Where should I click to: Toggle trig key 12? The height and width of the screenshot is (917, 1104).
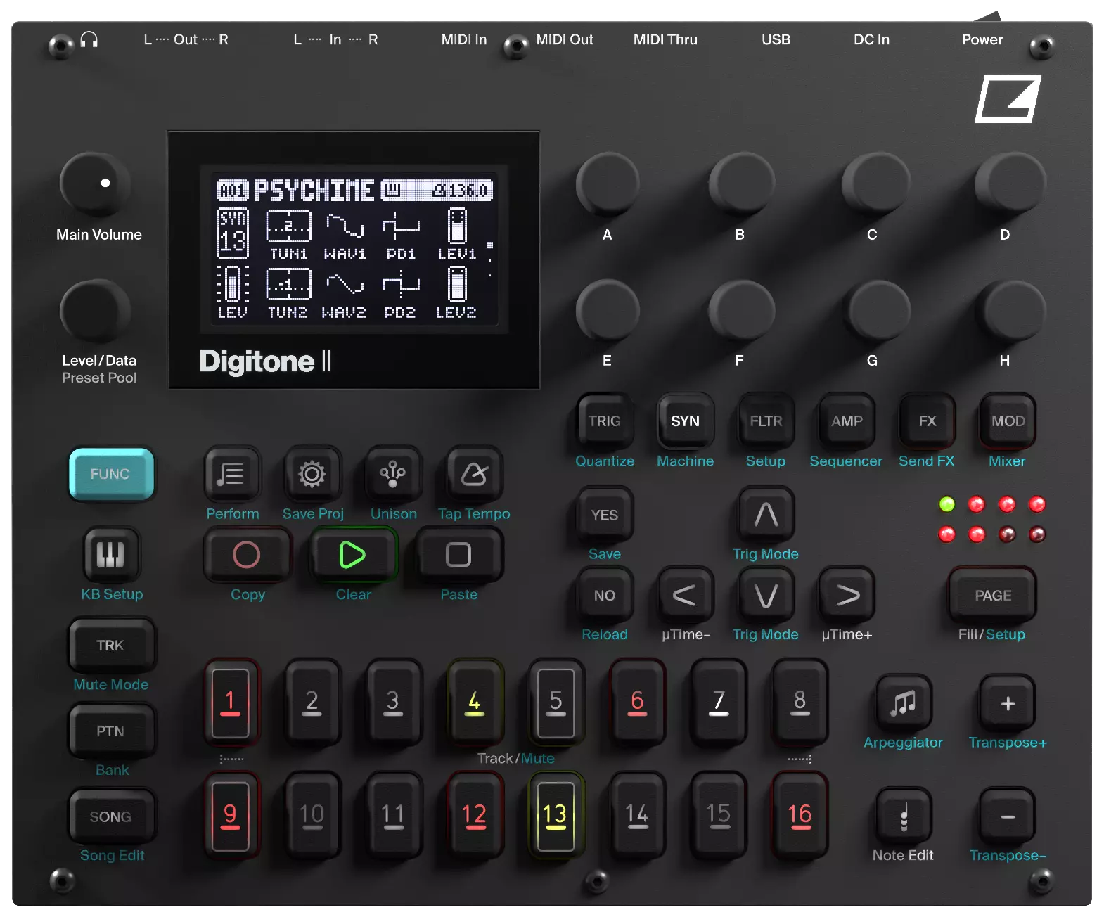point(475,816)
